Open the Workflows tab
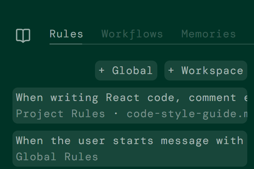This screenshot has height=169, width=254. pos(132,34)
